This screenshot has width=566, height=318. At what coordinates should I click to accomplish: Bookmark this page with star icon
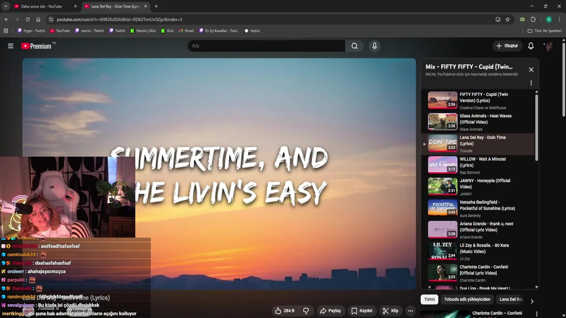tap(508, 19)
